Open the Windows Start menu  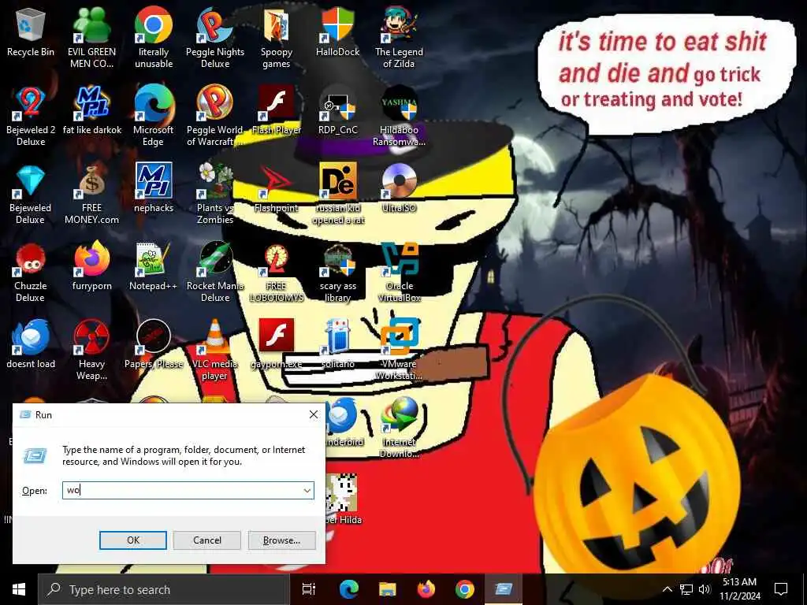click(x=19, y=589)
